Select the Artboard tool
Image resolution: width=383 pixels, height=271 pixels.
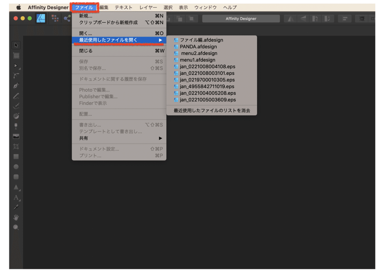[x=16, y=55]
